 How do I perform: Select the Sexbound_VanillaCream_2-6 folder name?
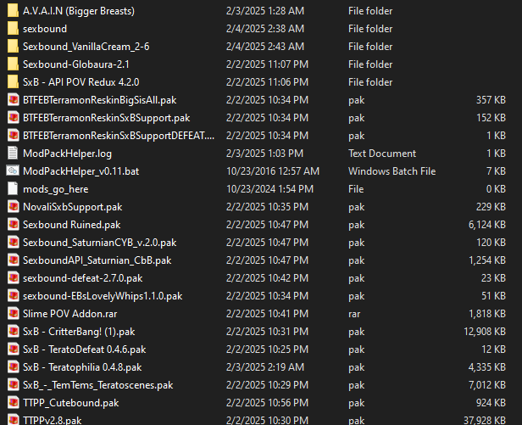coord(86,47)
